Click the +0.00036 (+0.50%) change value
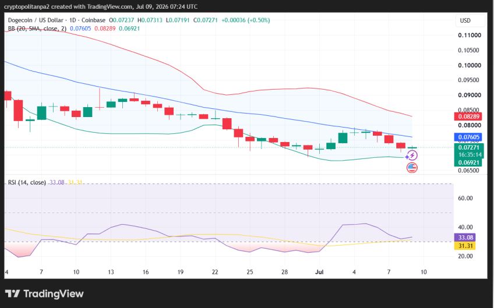494x308 pixels. (x=246, y=20)
